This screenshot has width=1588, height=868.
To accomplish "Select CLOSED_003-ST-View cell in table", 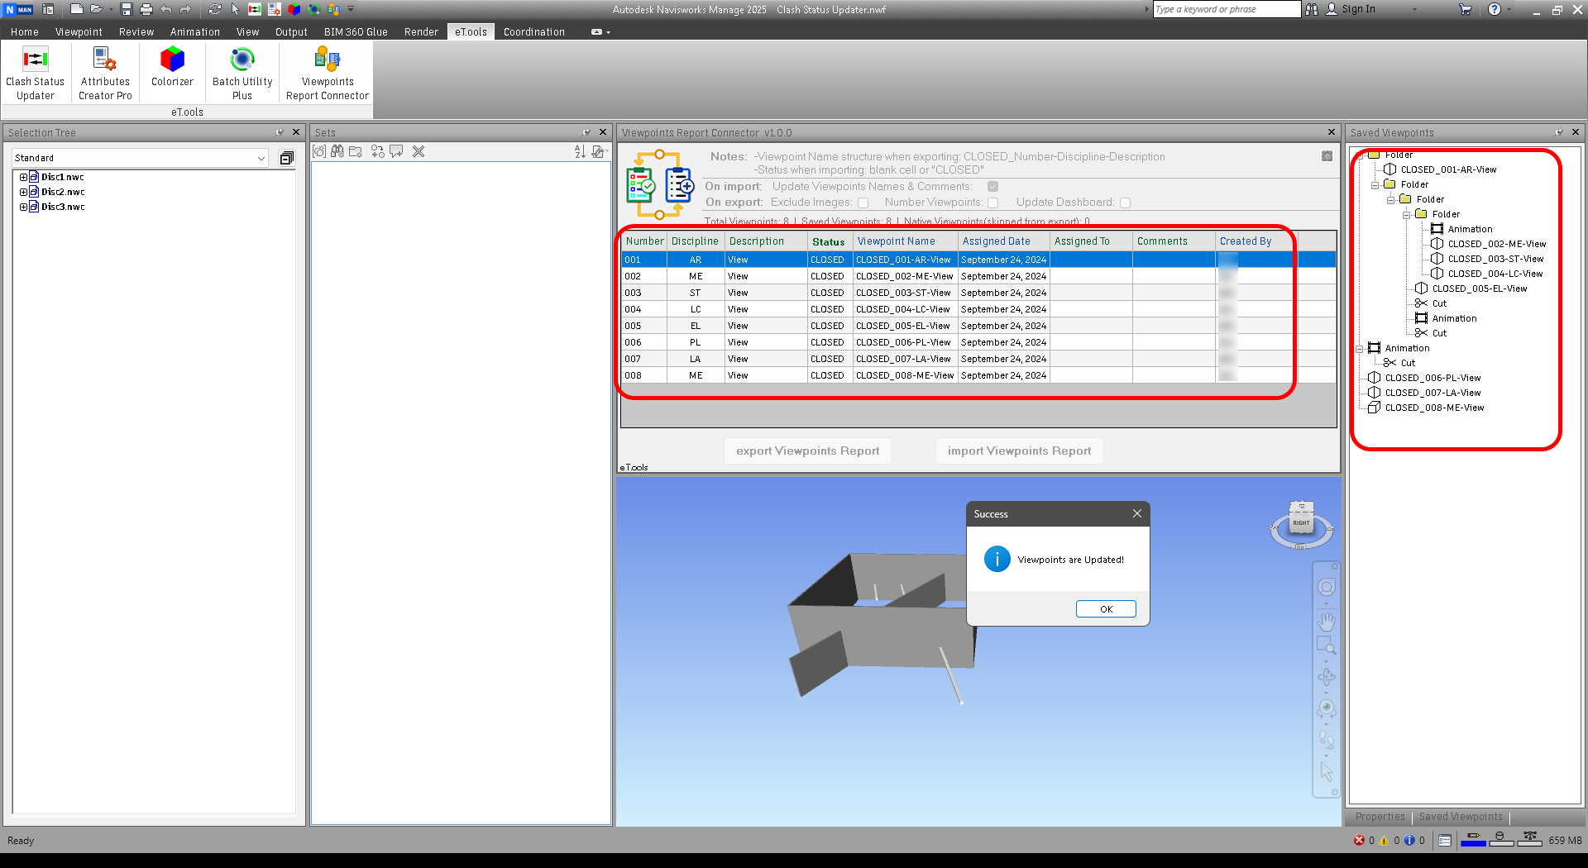I will (x=905, y=293).
